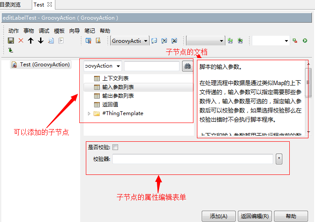The height and width of the screenshot is (222, 315).
Task: Click refresh icon right of GroovyAction combo
Action: (154, 41)
